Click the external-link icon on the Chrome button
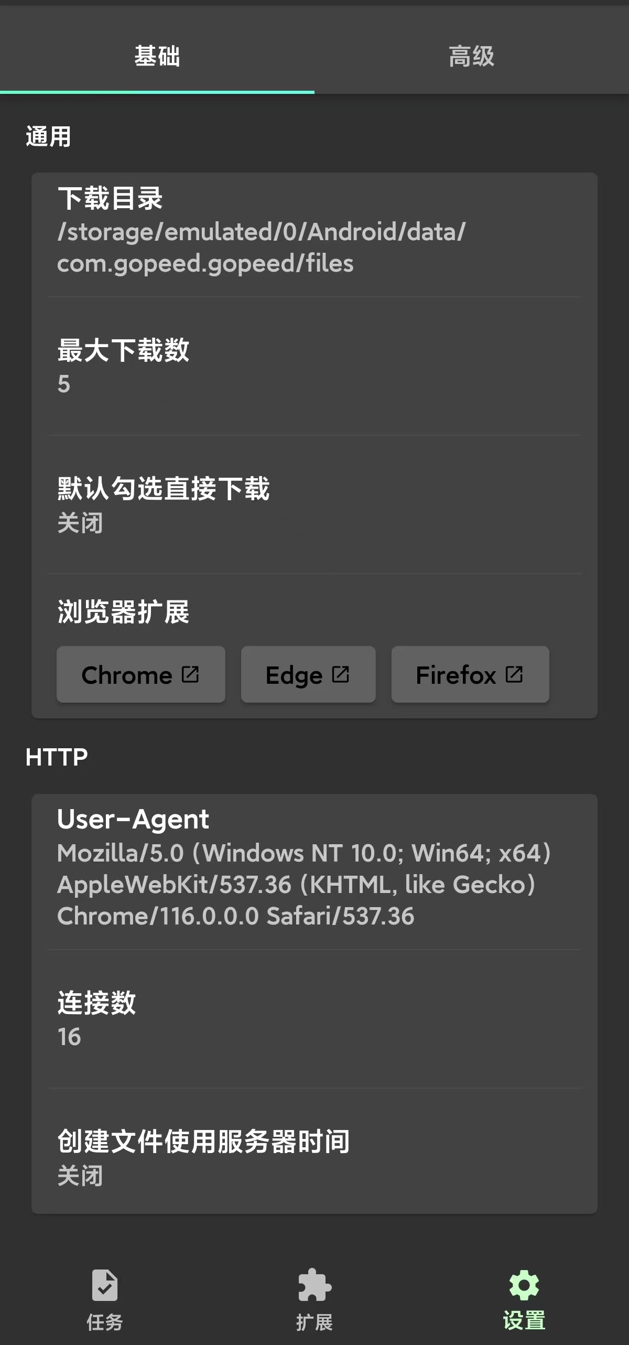Viewport: 629px width, 1345px height. 191,674
